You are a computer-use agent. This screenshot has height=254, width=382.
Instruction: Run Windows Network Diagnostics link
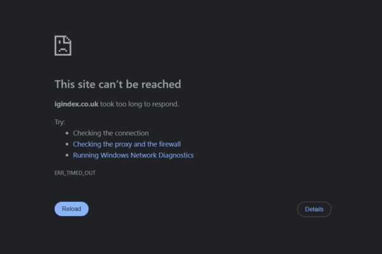(133, 155)
